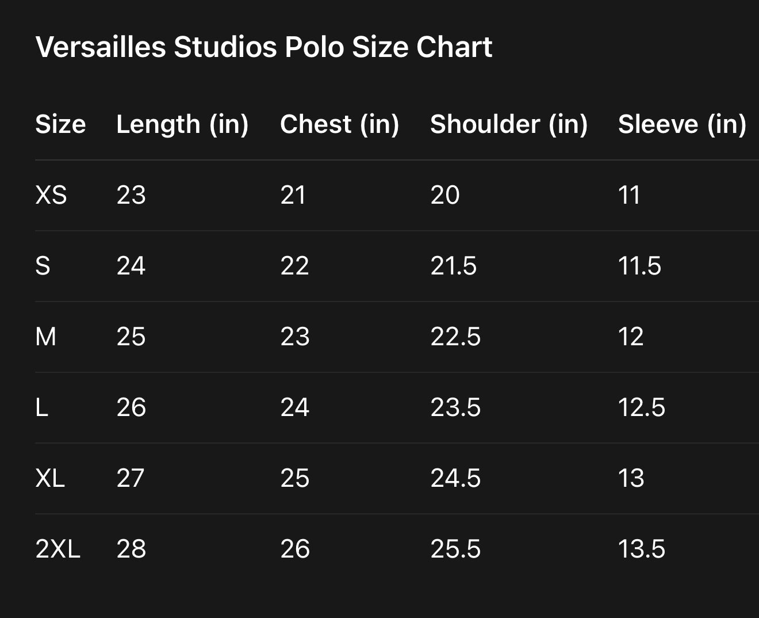
Task: Click the M shoulder value 22.5
Action: [455, 337]
